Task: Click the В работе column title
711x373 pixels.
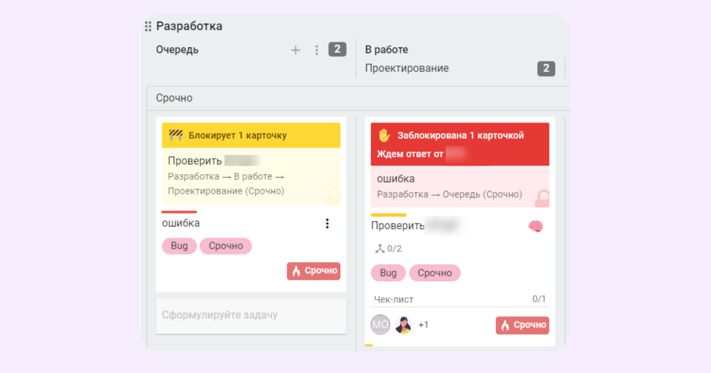Action: [x=387, y=49]
